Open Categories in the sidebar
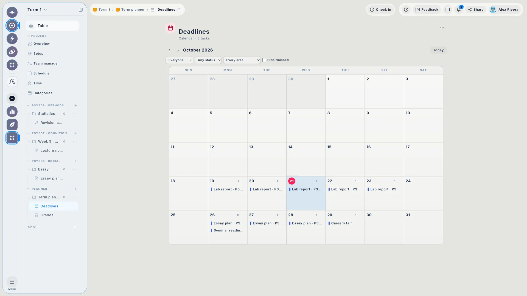Viewport: 527px width, 296px height. point(52,93)
